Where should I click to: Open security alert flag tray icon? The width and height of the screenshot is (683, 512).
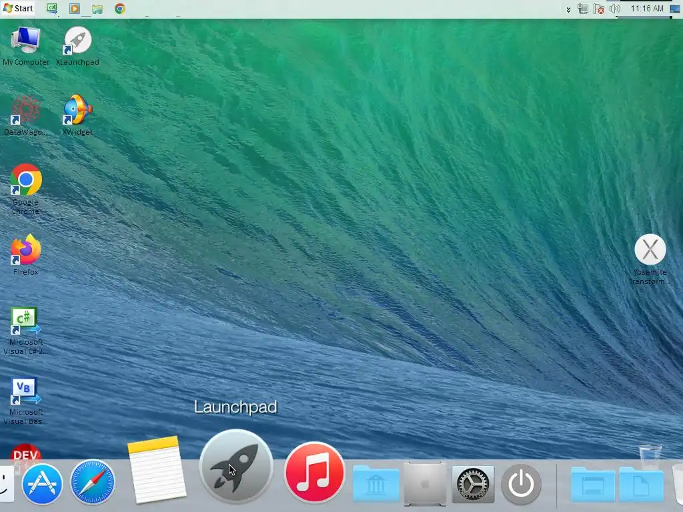pos(599,9)
